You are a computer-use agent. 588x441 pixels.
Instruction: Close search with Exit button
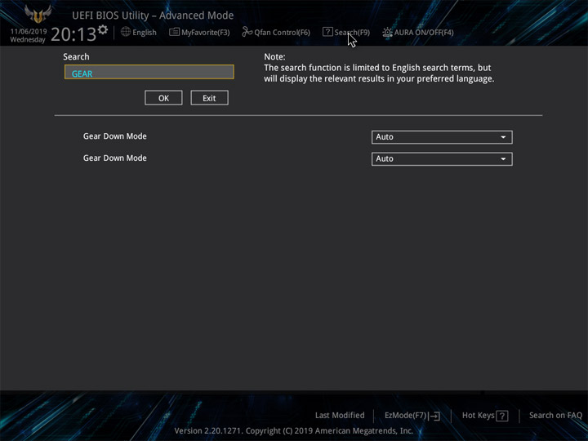(209, 98)
